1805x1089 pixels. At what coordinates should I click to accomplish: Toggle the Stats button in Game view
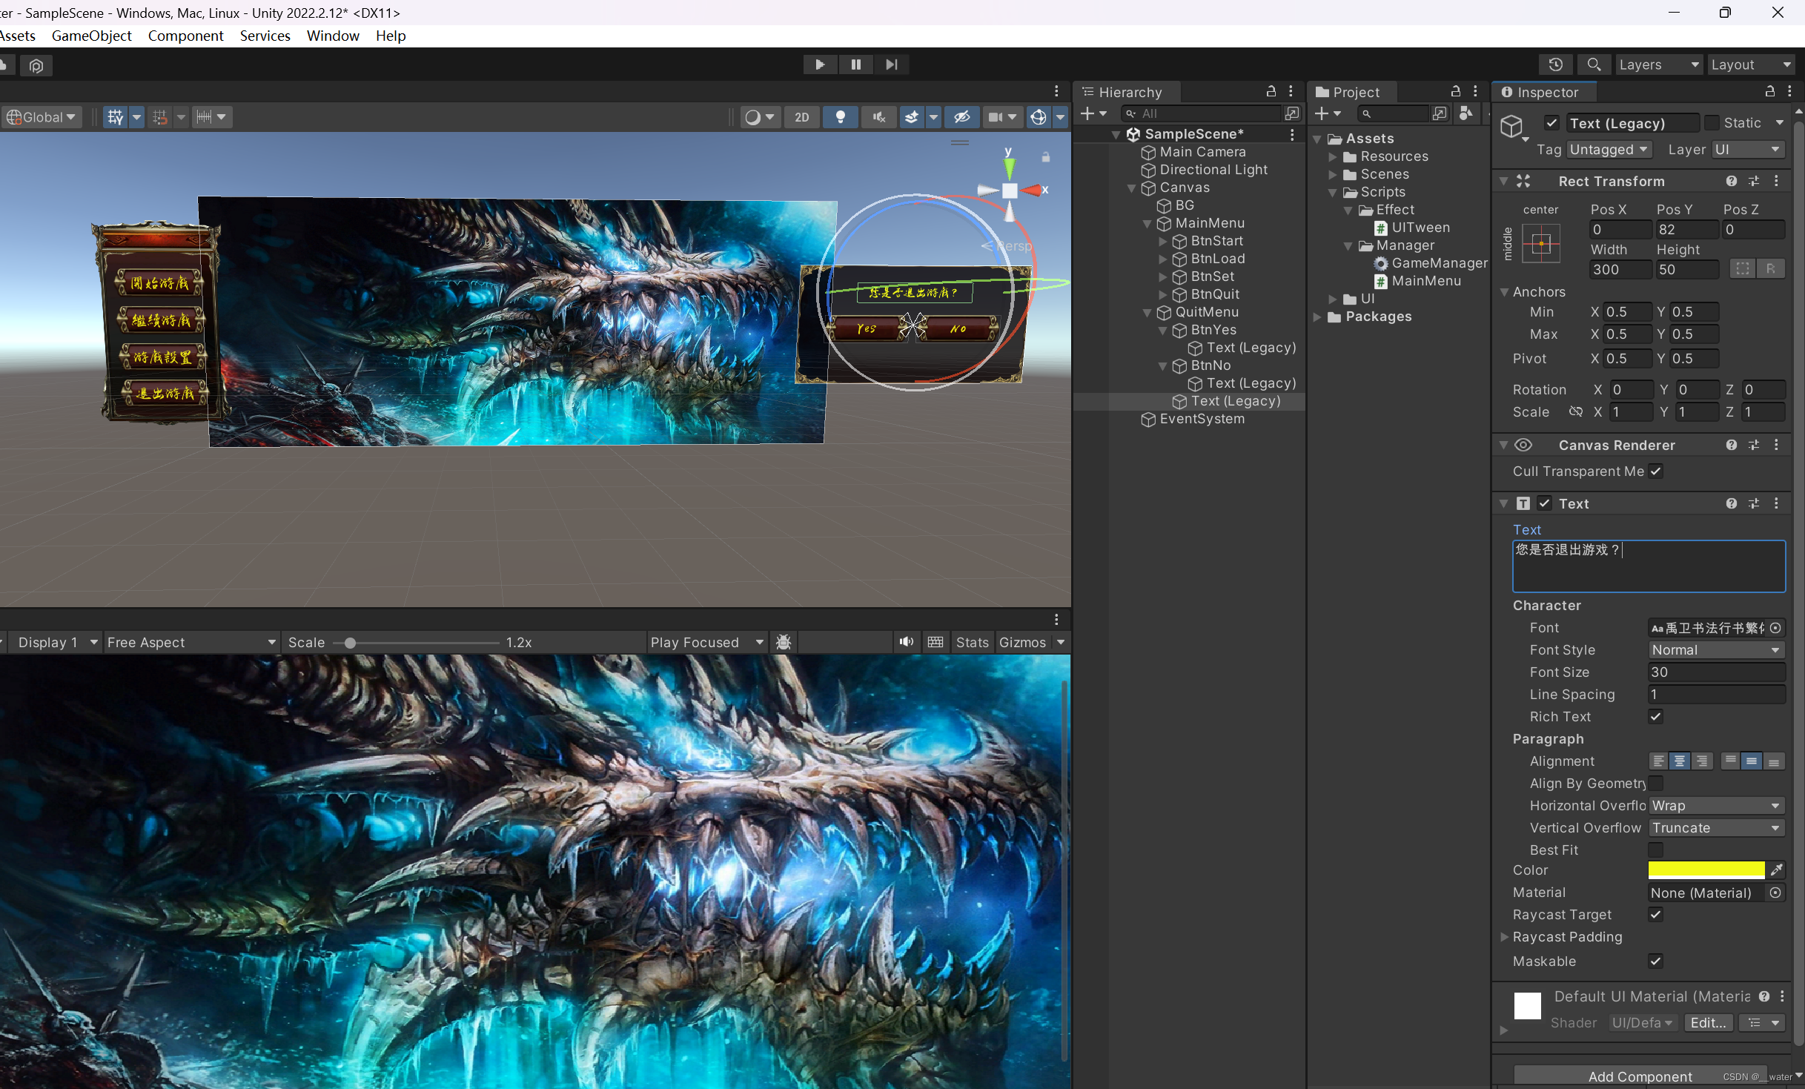point(972,642)
